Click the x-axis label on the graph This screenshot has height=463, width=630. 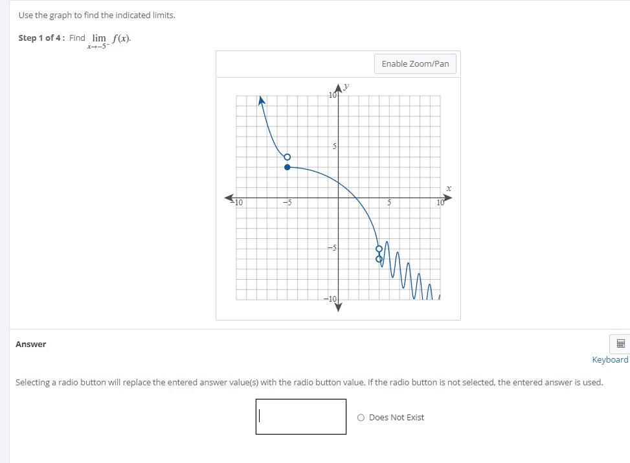click(x=449, y=188)
